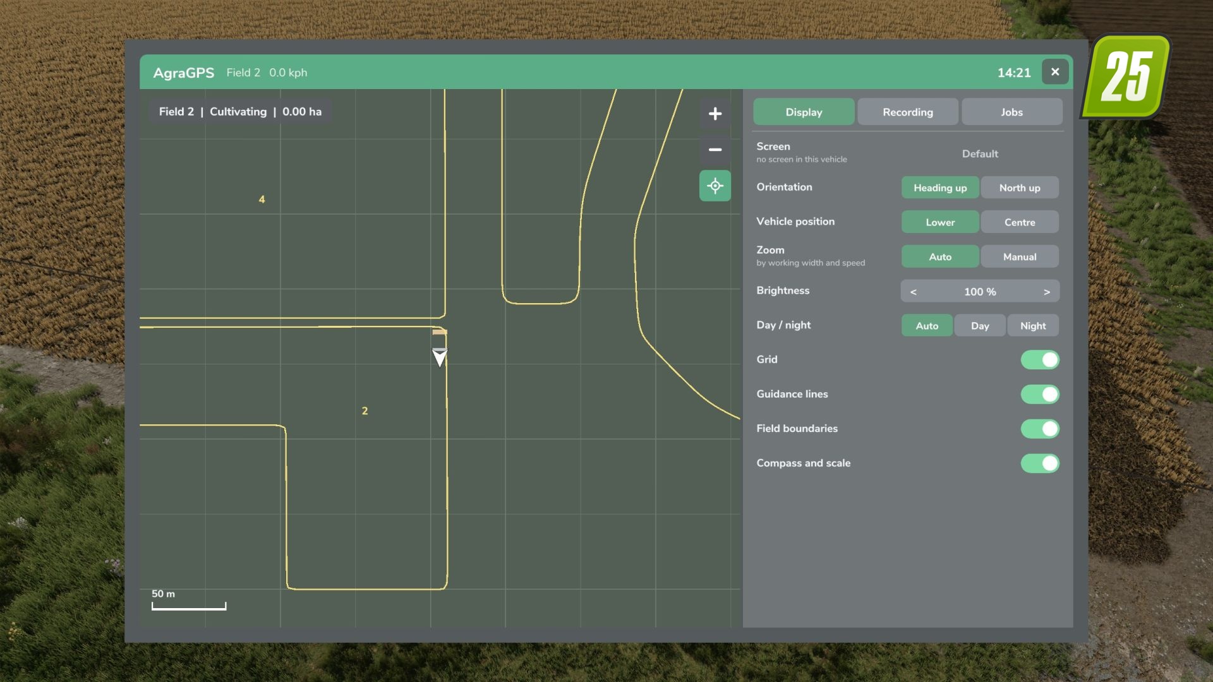This screenshot has width=1213, height=682.
Task: Set orientation to Heading up
Action: (x=940, y=188)
